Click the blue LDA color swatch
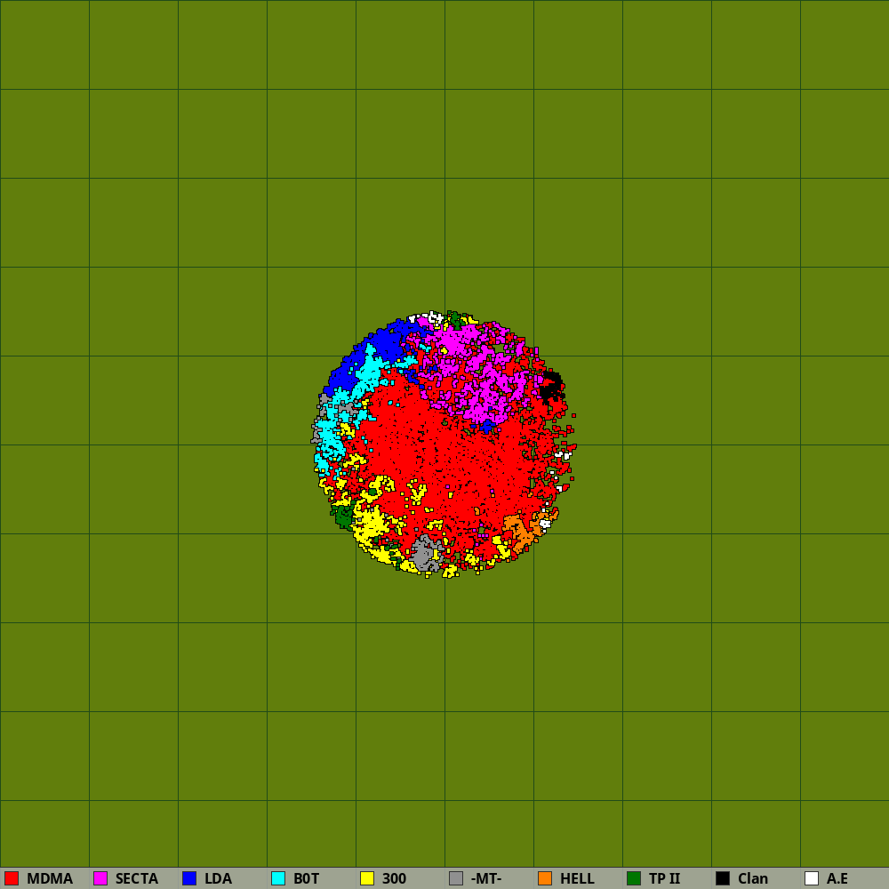Screen dimensions: 889x889 (189, 878)
